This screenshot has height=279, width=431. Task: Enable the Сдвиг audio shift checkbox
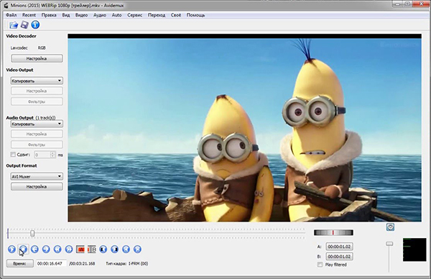[13, 155]
